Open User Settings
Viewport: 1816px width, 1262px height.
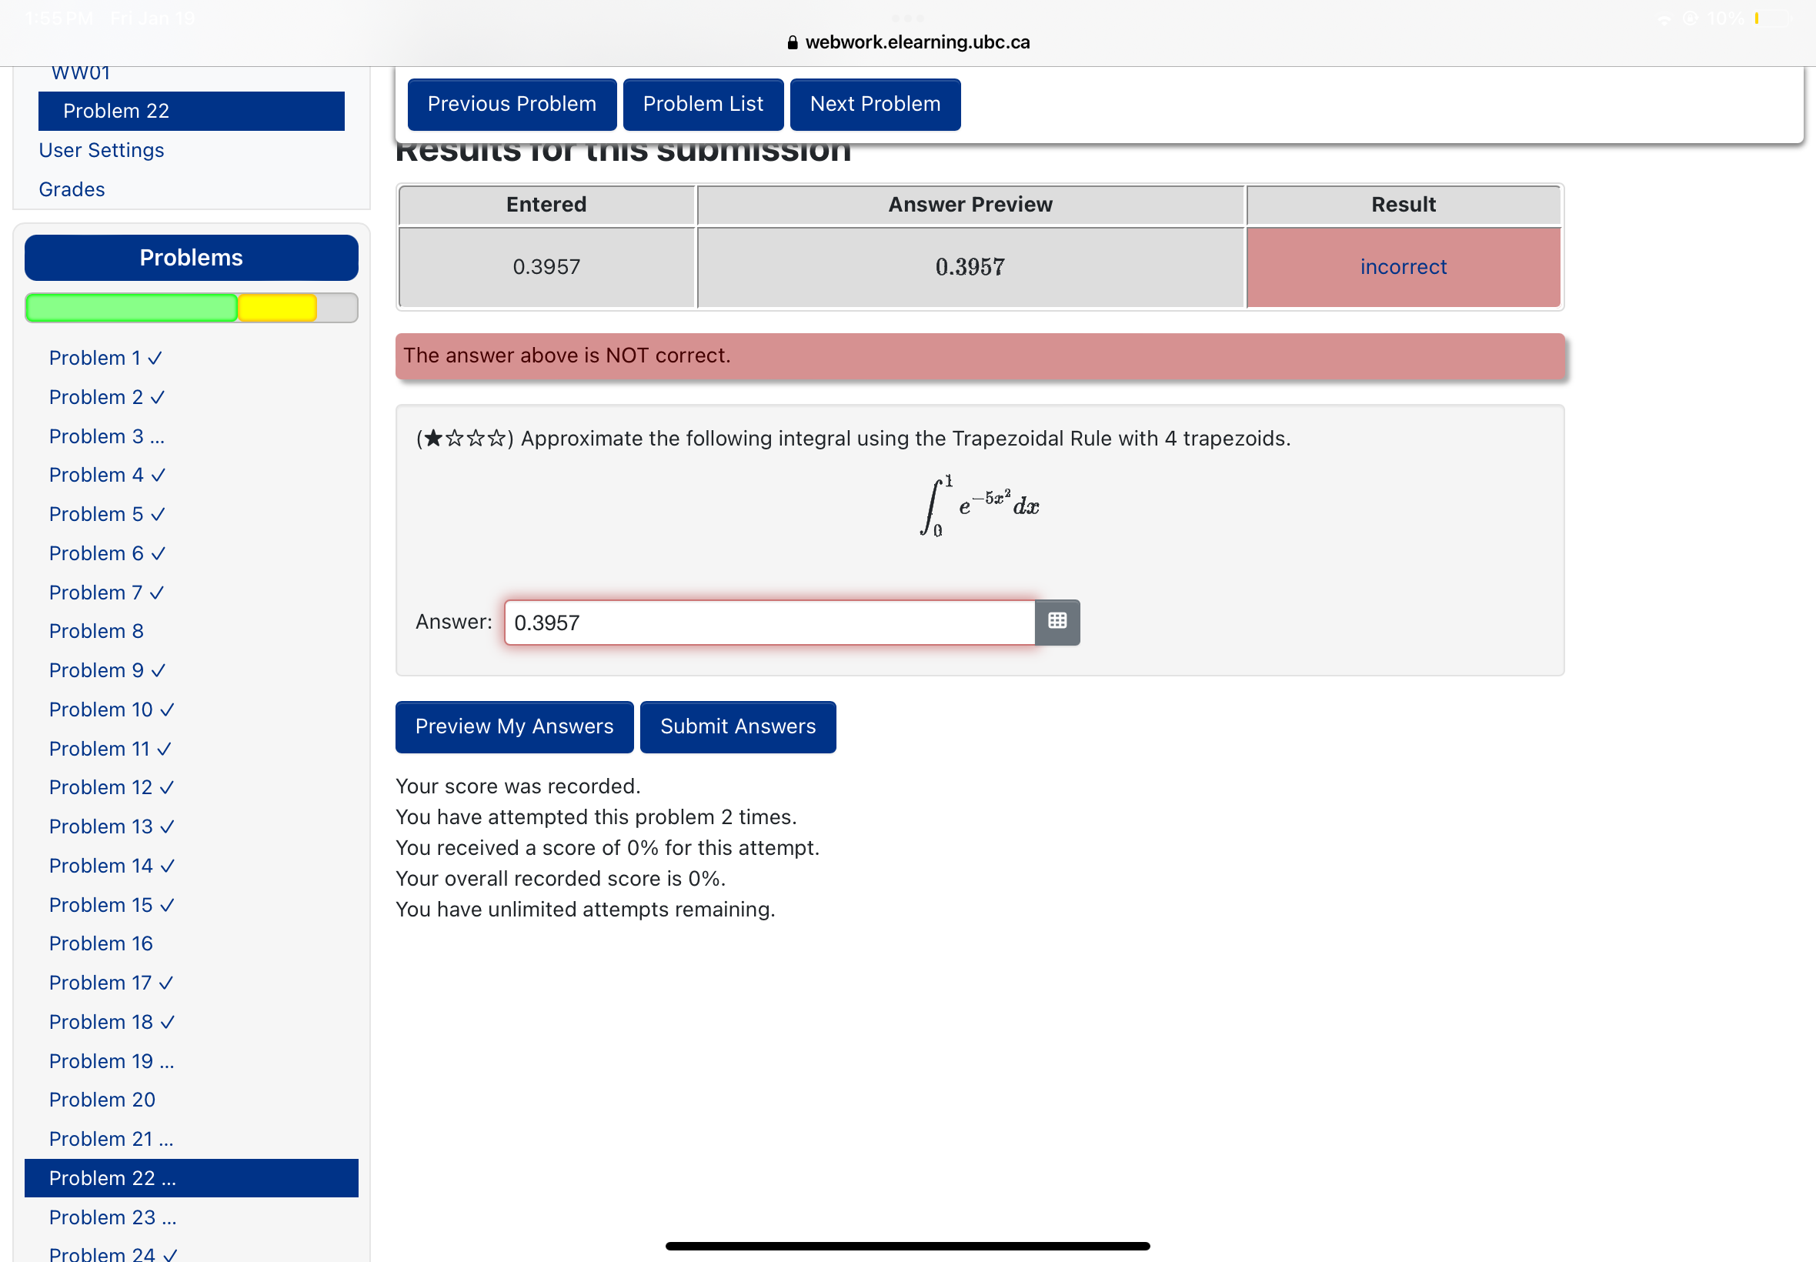click(x=102, y=149)
